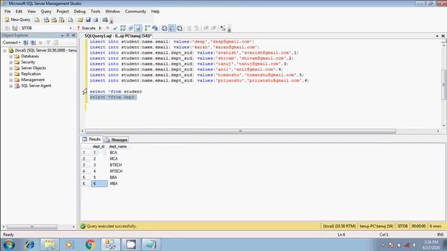
Task: Click Connect Object Explorer icon
Action: tap(26, 43)
